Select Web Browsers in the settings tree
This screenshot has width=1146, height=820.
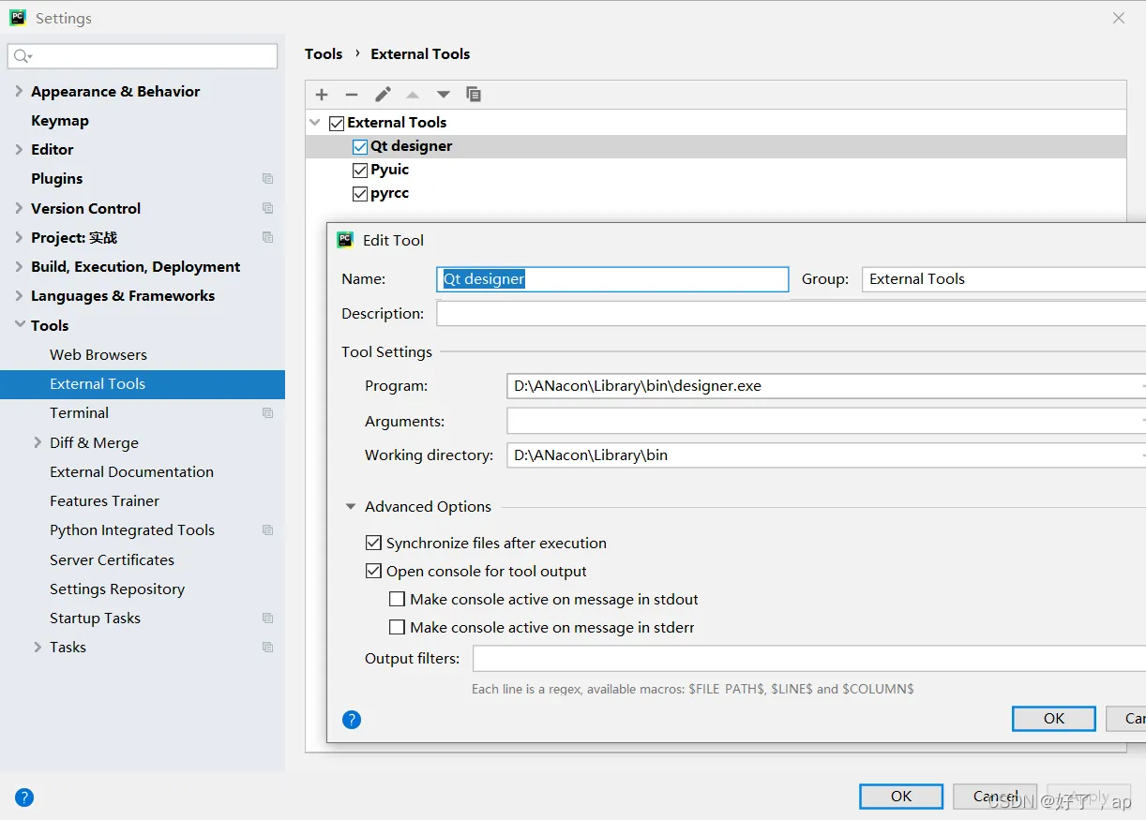click(98, 355)
